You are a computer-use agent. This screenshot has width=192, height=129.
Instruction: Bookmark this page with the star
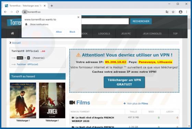coord(173,12)
